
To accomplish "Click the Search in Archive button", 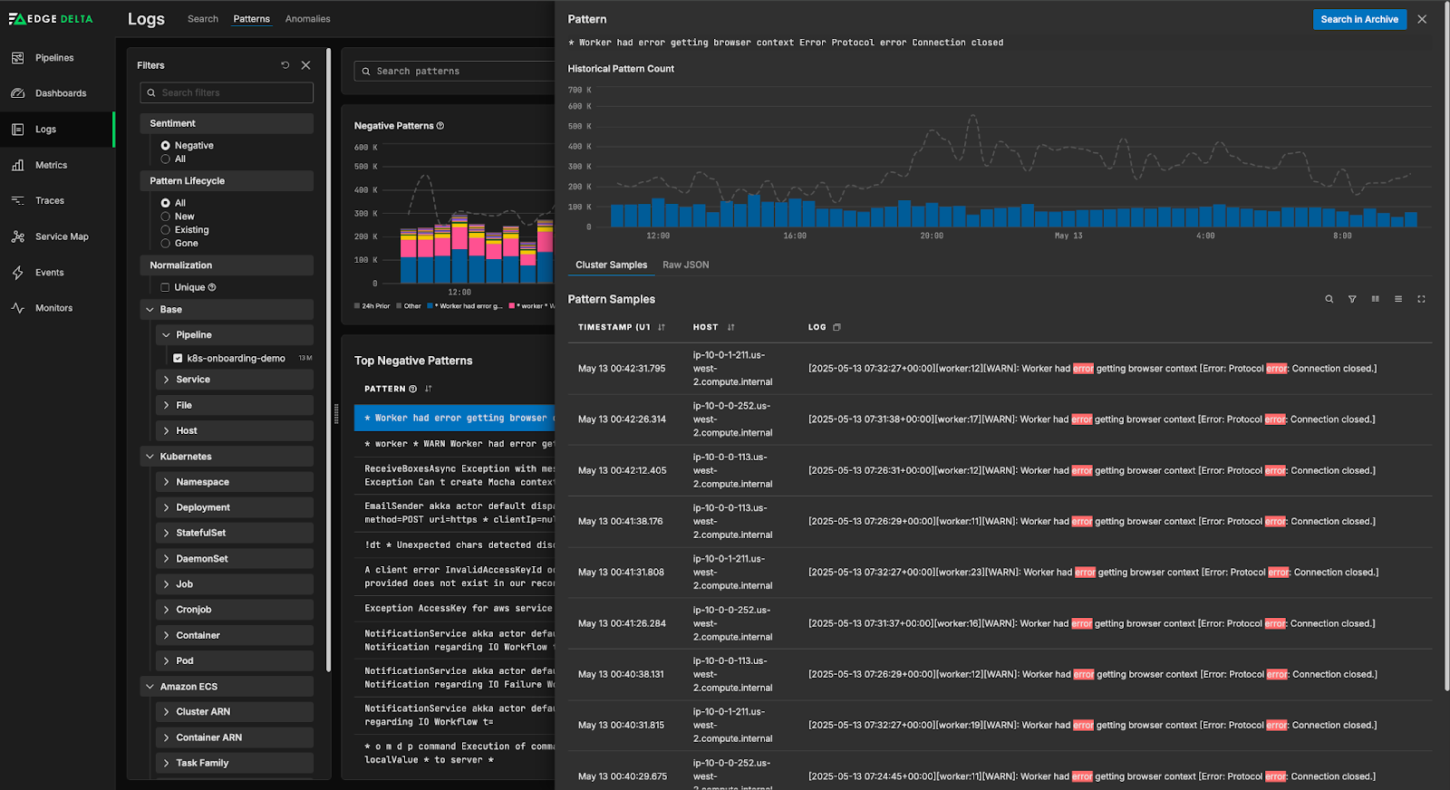I will tap(1358, 19).
